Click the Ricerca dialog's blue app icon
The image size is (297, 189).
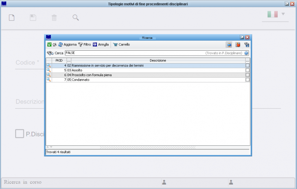[49, 37]
